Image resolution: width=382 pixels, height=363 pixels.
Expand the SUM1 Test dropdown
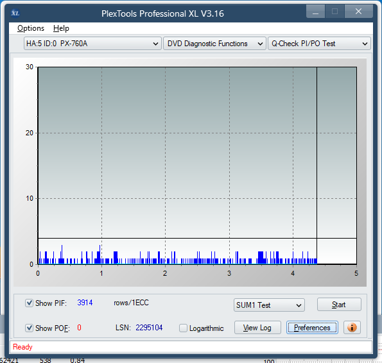click(269, 305)
